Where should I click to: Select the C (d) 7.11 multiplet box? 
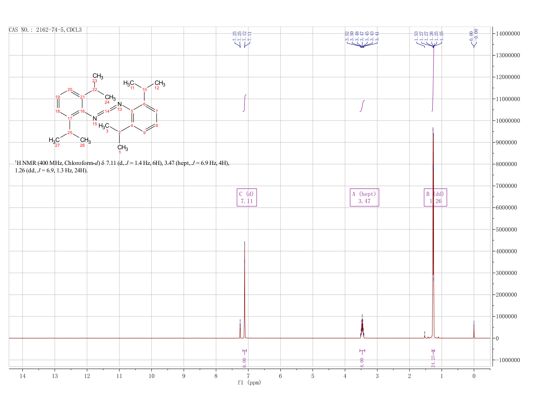click(x=247, y=198)
